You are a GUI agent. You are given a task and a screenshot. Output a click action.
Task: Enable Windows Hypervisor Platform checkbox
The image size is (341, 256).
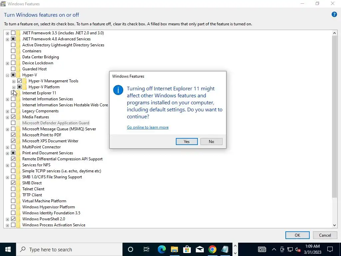pos(13,207)
